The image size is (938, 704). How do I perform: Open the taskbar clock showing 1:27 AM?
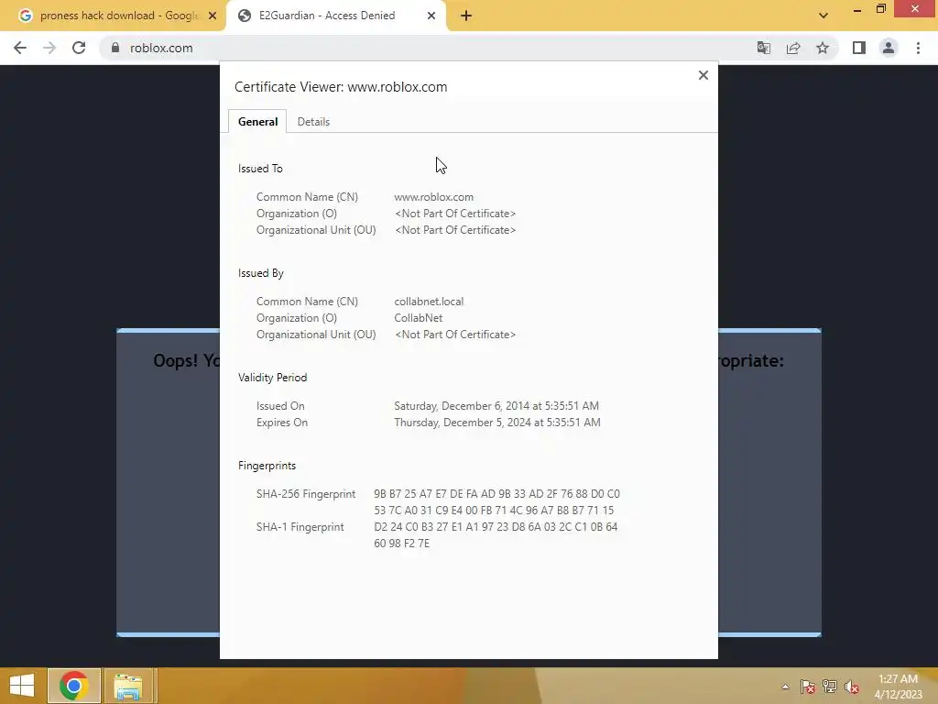898,687
